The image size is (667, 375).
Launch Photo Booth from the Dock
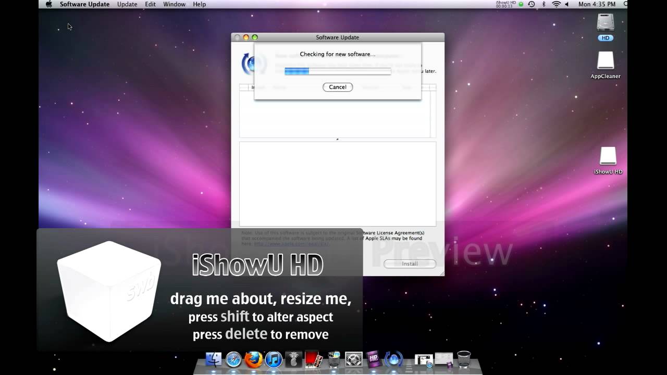[314, 359]
